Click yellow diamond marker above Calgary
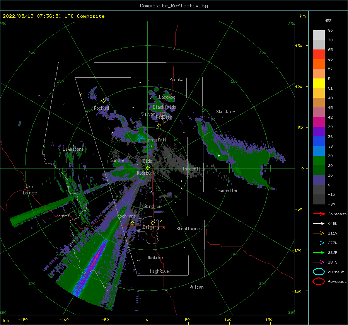This screenshot has height=325, width=348. (153, 223)
